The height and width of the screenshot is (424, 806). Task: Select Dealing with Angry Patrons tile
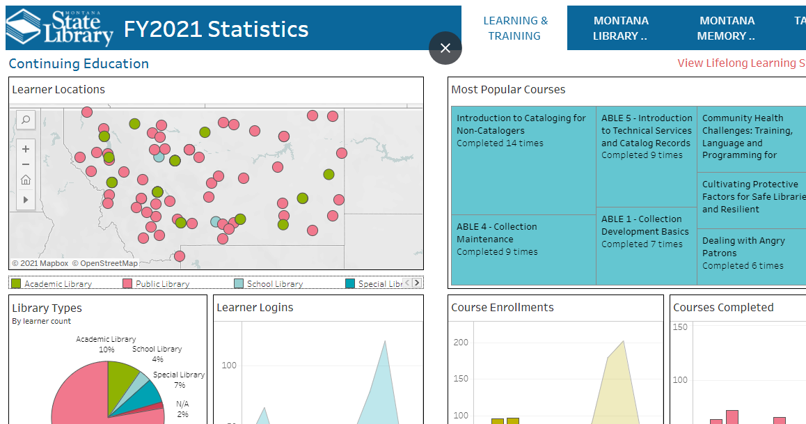[x=752, y=258]
